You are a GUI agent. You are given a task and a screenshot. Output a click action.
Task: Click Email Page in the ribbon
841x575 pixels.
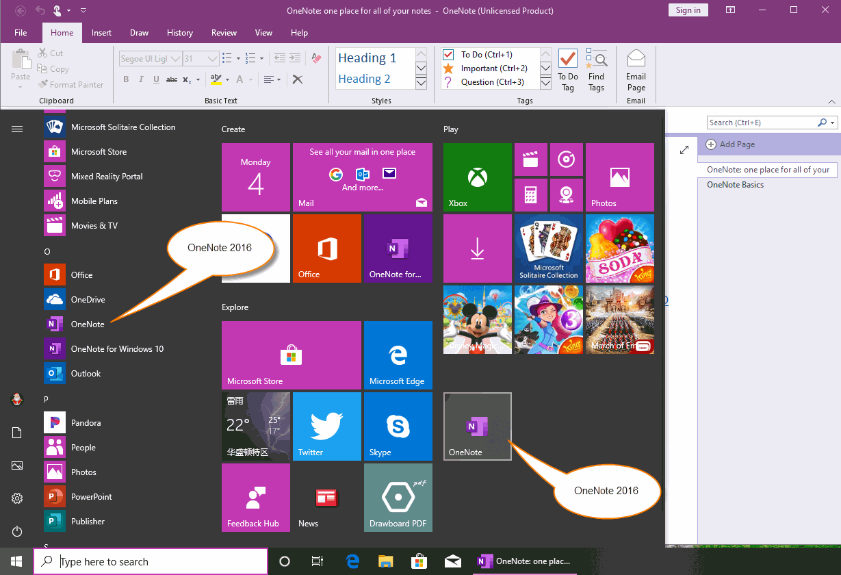636,71
